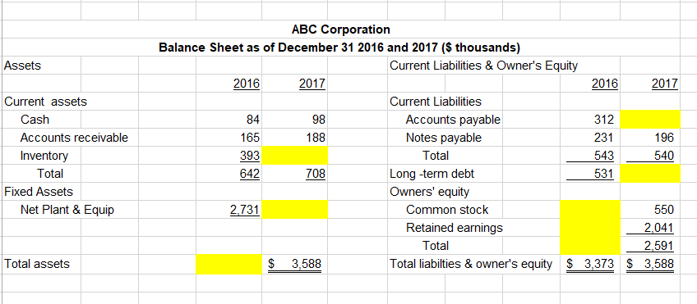Click notes payable value 231
The width and height of the screenshot is (697, 304).
pos(604,138)
